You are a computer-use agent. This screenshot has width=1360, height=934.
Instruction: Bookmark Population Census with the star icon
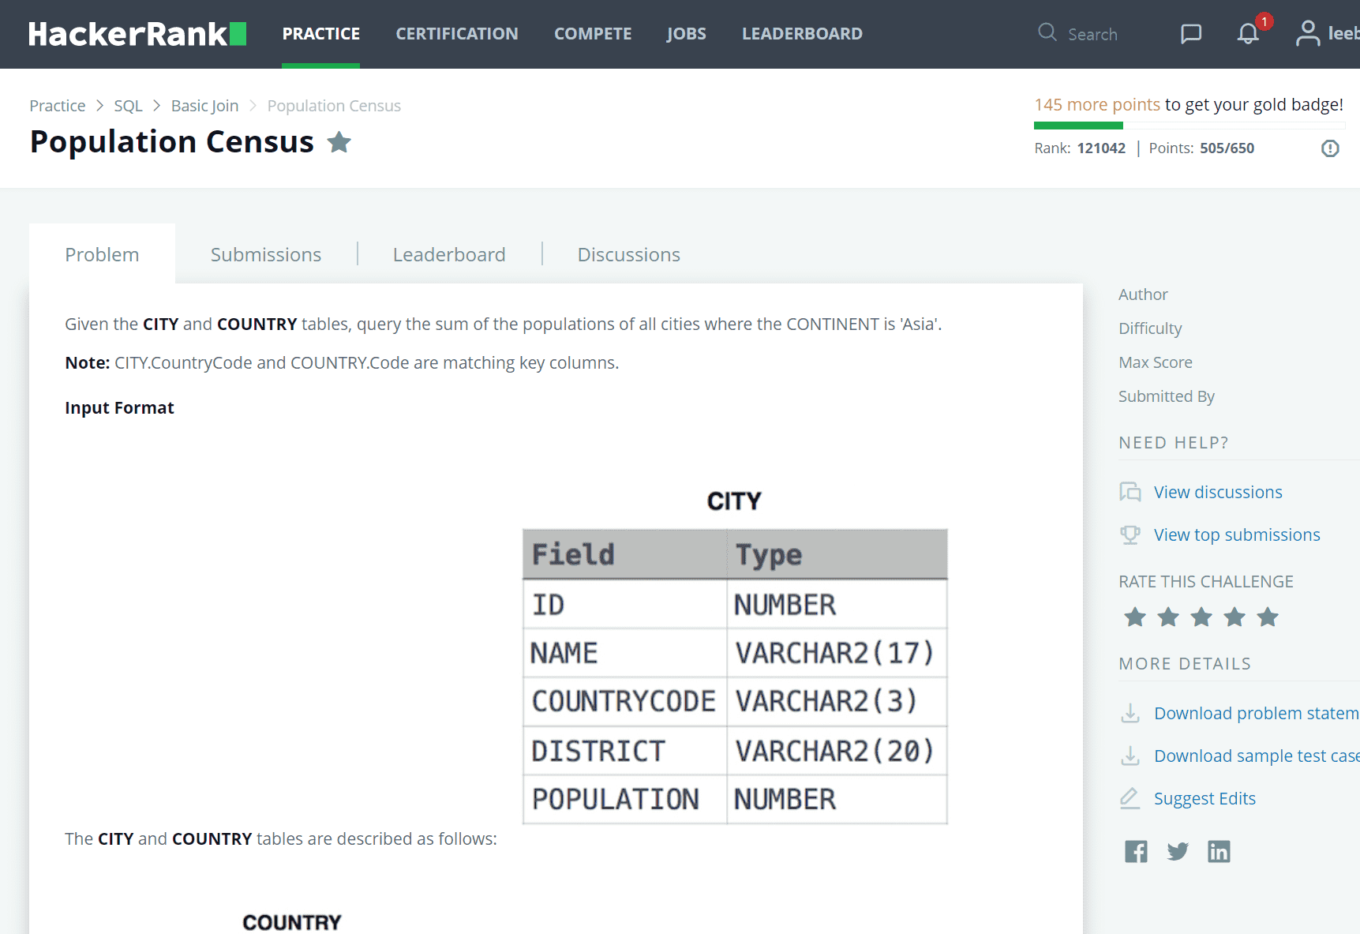(x=339, y=142)
